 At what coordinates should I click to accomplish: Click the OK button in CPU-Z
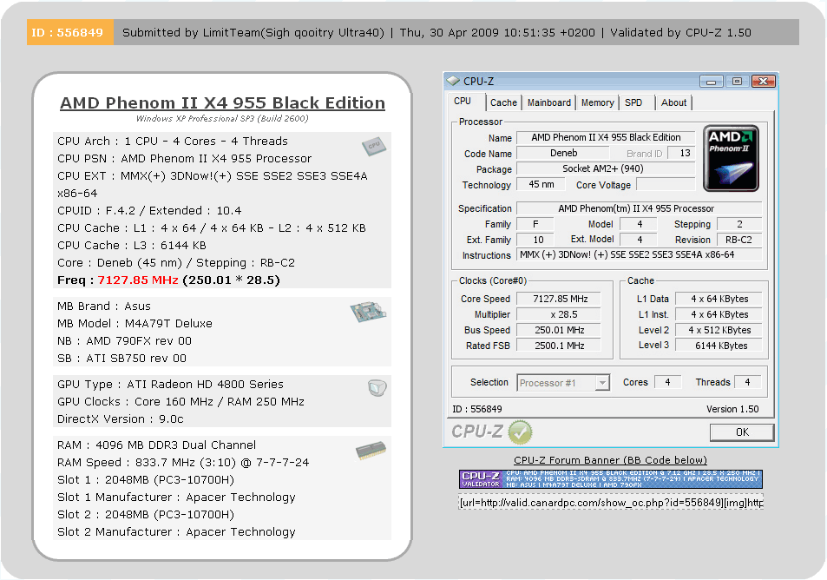click(x=742, y=432)
